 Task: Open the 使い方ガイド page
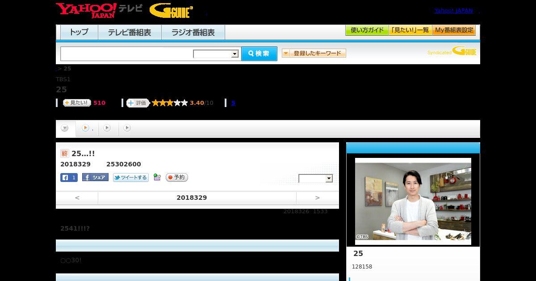(367, 30)
